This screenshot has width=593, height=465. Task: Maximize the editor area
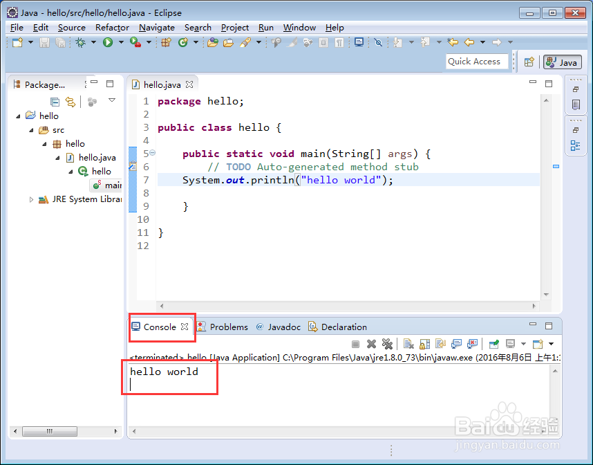tap(549, 84)
